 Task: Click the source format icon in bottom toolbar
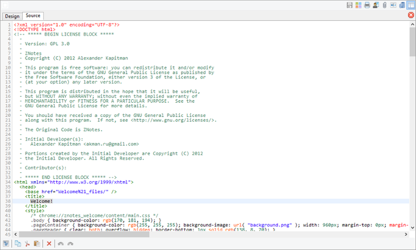coord(6,243)
